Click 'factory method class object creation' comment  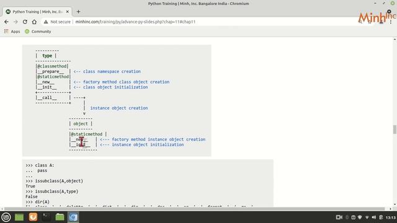[126, 82]
